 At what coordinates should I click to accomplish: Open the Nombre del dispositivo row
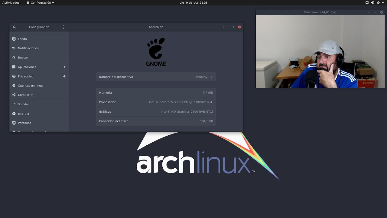pyautogui.click(x=156, y=77)
